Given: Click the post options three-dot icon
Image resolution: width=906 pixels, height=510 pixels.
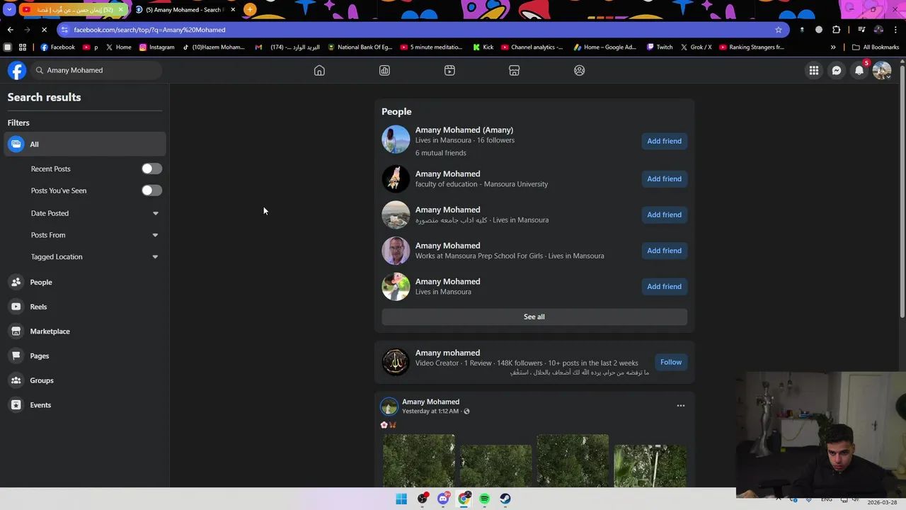Looking at the screenshot, I should tap(681, 406).
